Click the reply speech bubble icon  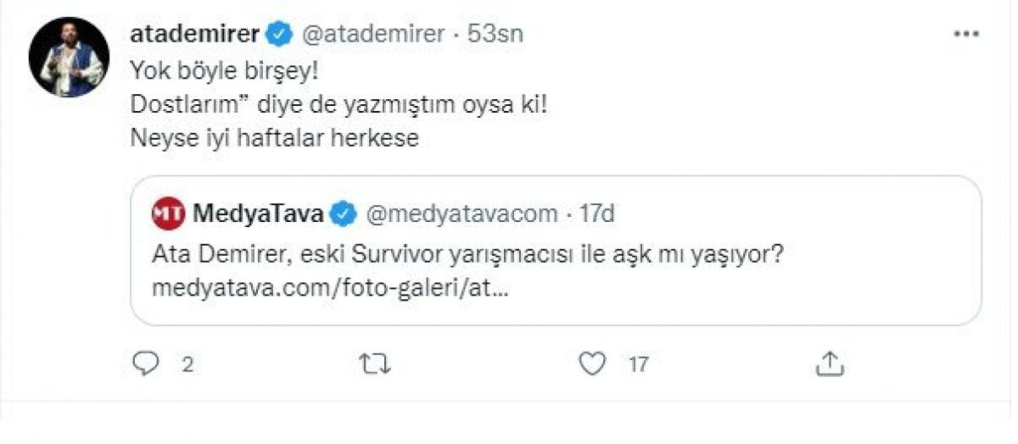point(147,364)
